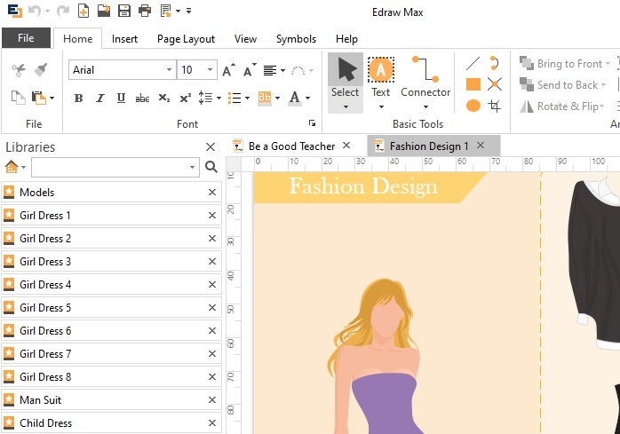The image size is (620, 434).
Task: Save the document with the floppy disk icon
Action: pyautogui.click(x=124, y=11)
